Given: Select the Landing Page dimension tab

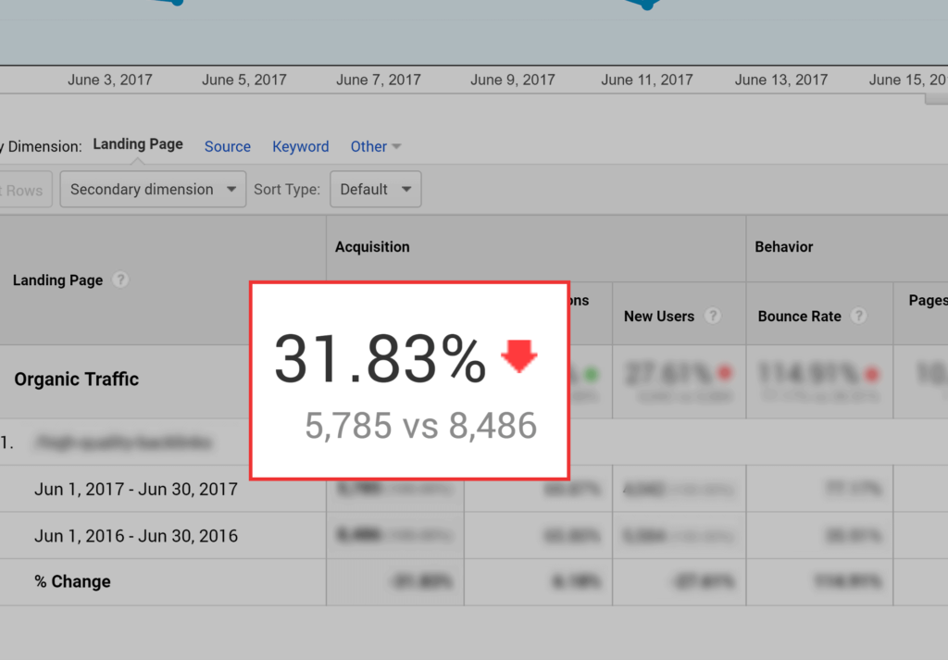Looking at the screenshot, I should tap(137, 143).
